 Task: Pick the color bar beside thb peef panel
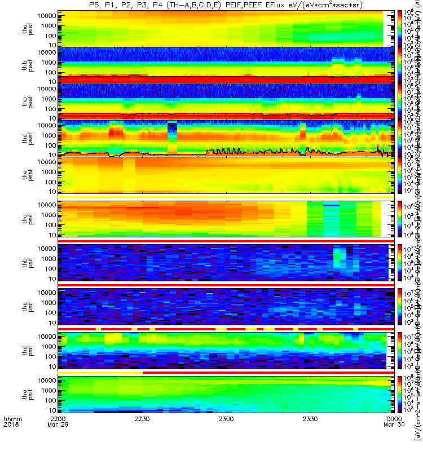click(x=400, y=65)
